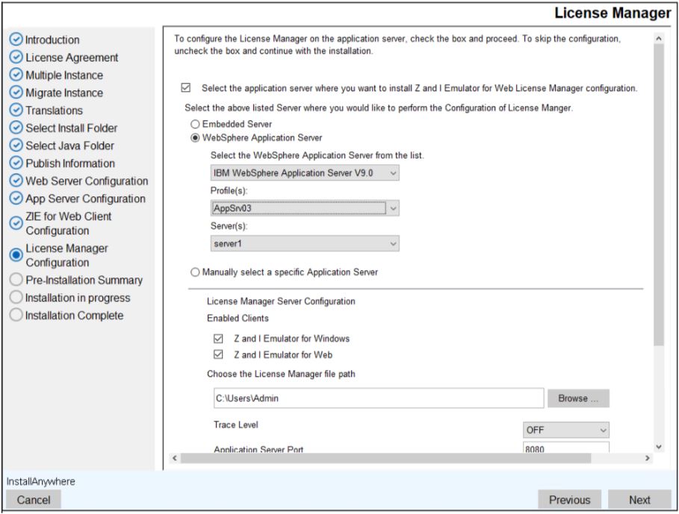Click the horizontal scrollbar right arrow
This screenshot has height=514, width=679.
(648, 458)
